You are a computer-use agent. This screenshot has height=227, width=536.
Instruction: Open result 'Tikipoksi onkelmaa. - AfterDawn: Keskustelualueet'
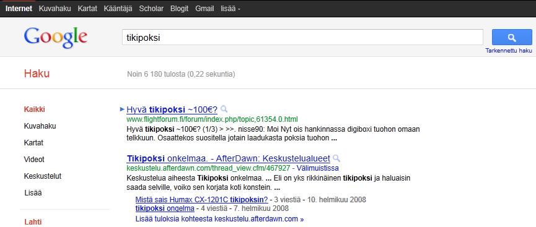229,159
